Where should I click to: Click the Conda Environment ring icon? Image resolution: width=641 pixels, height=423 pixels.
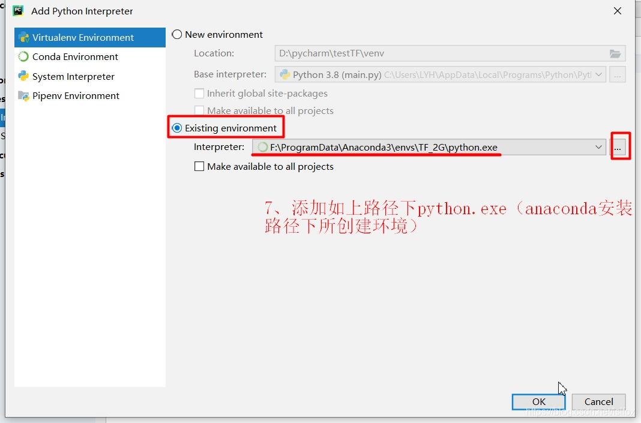pos(24,56)
